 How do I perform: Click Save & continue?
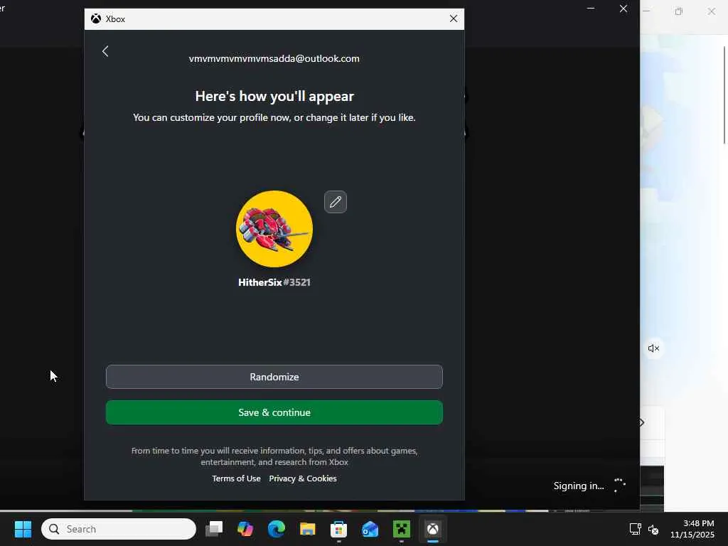pyautogui.click(x=274, y=412)
